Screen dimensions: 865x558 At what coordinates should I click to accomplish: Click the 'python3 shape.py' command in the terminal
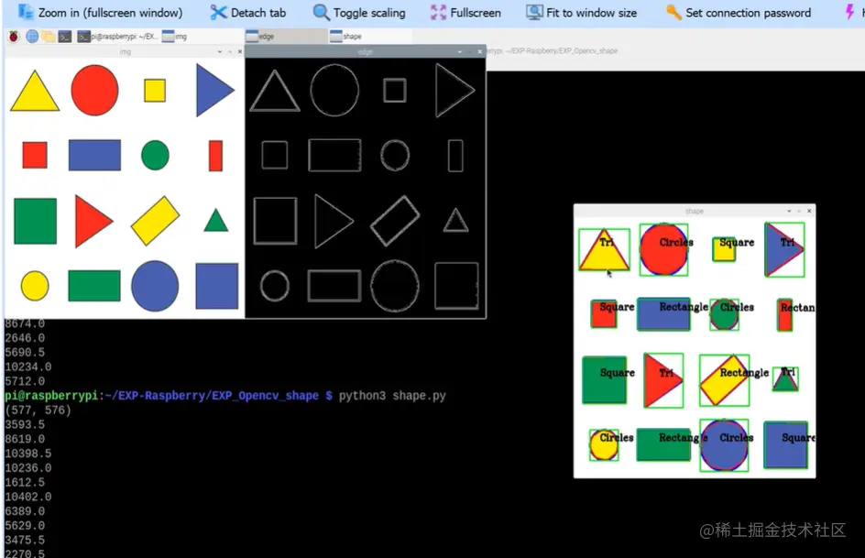tap(392, 396)
